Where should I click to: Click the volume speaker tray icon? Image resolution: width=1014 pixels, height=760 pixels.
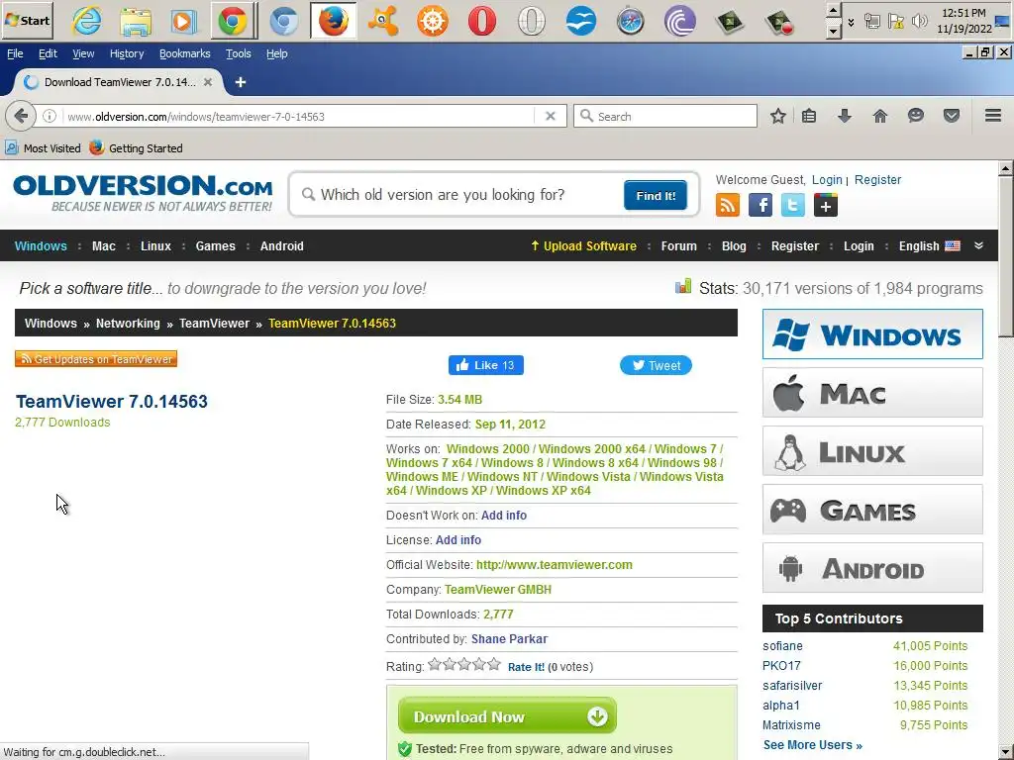[x=919, y=22]
